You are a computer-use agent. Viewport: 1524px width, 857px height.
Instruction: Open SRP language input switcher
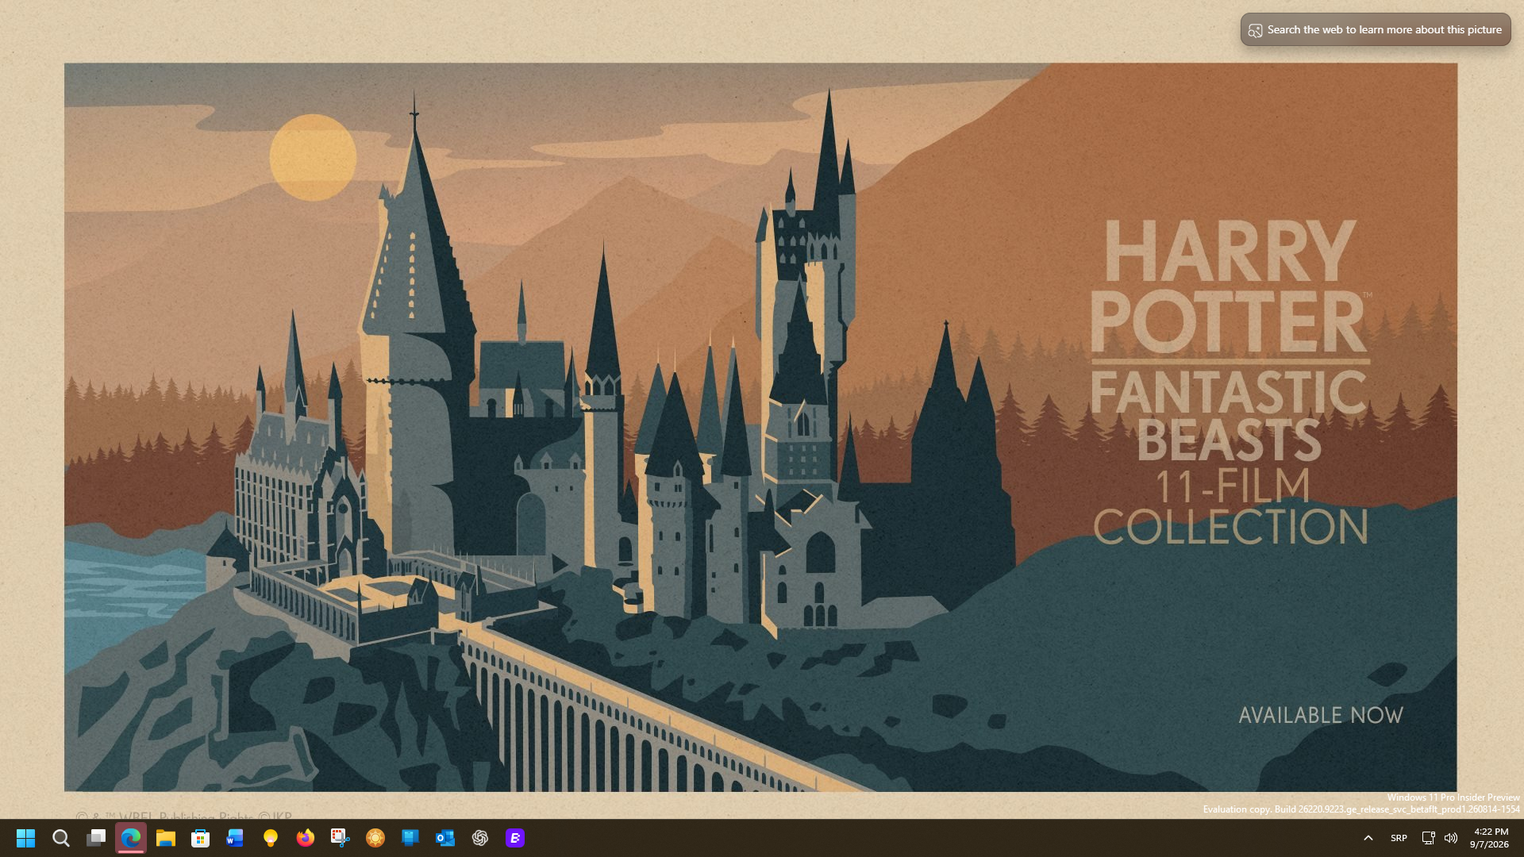click(1399, 838)
